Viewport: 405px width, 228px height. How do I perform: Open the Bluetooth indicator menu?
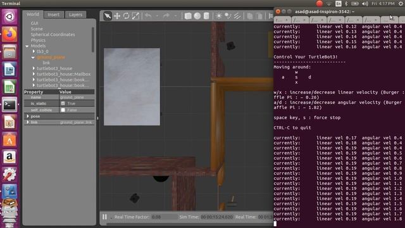(346, 4)
